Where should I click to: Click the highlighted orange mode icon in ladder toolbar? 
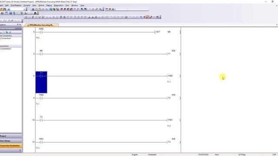(148, 17)
